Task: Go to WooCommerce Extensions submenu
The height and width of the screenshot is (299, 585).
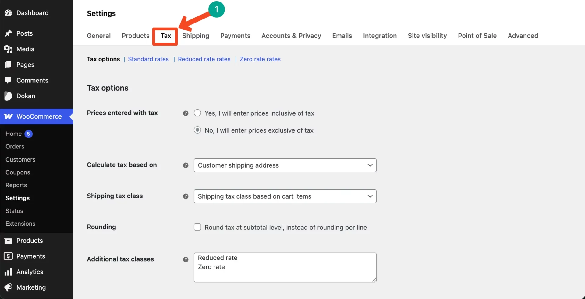Action: pos(20,224)
